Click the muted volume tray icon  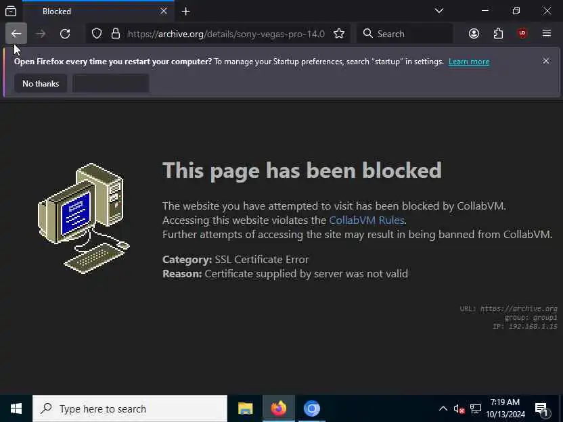coord(459,408)
